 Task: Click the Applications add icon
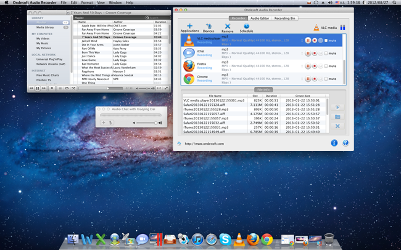click(x=189, y=25)
